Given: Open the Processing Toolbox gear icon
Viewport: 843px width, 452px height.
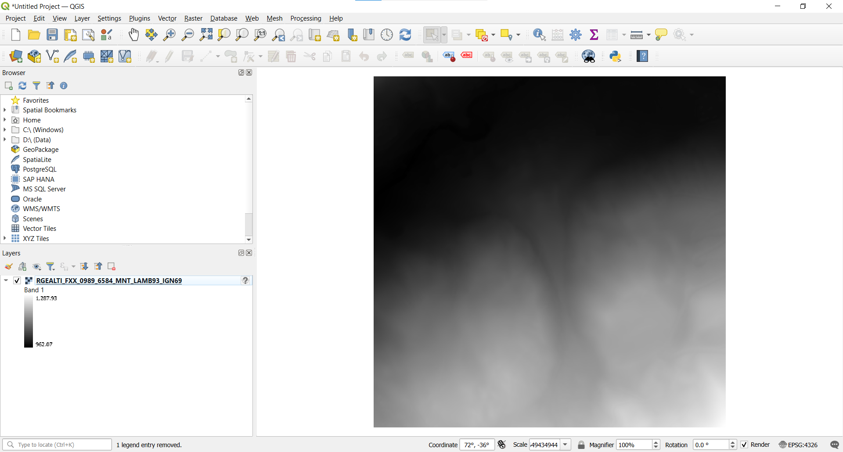Looking at the screenshot, I should click(576, 35).
